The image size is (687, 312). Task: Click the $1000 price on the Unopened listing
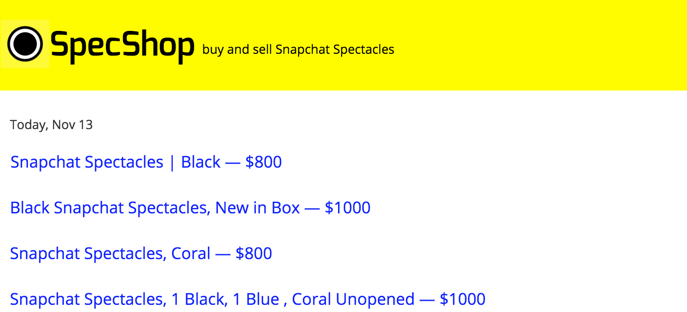pyautogui.click(x=462, y=299)
